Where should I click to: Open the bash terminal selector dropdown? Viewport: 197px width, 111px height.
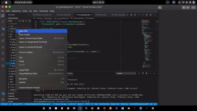point(126,73)
